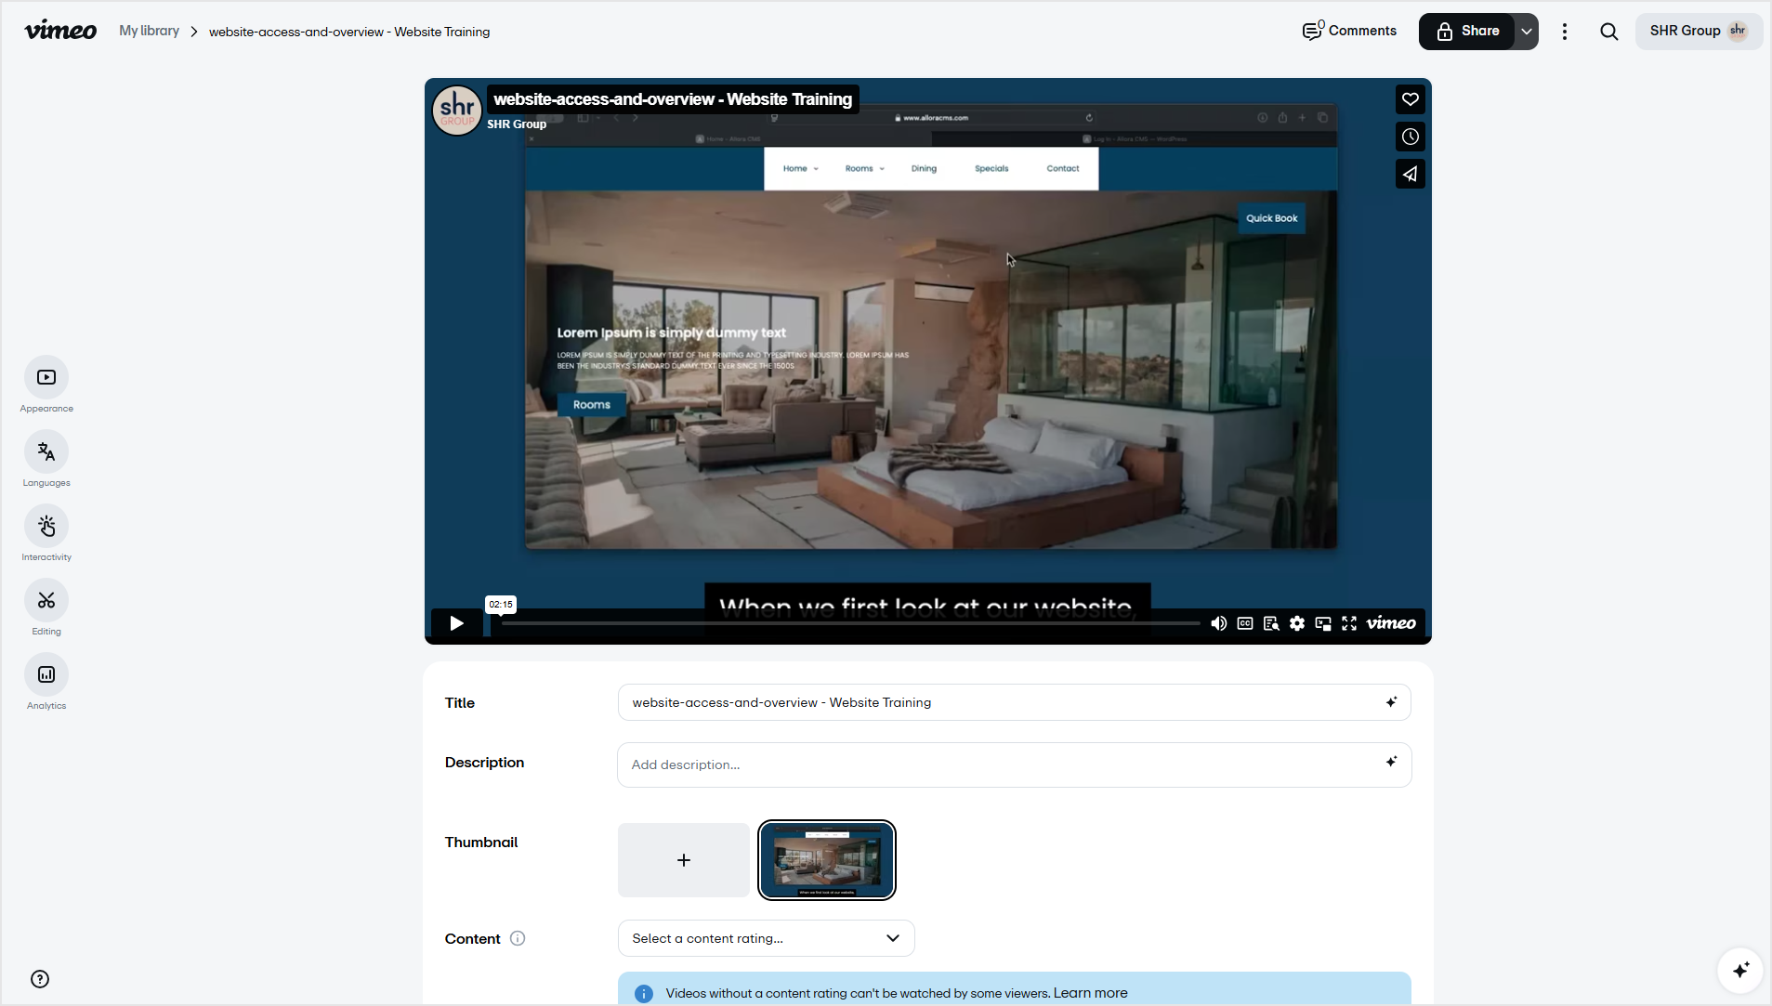Select the existing video thumbnail
Screen dimensions: 1772x1006
pos(827,860)
